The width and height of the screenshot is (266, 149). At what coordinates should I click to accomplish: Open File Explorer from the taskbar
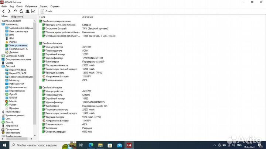pos(100,145)
